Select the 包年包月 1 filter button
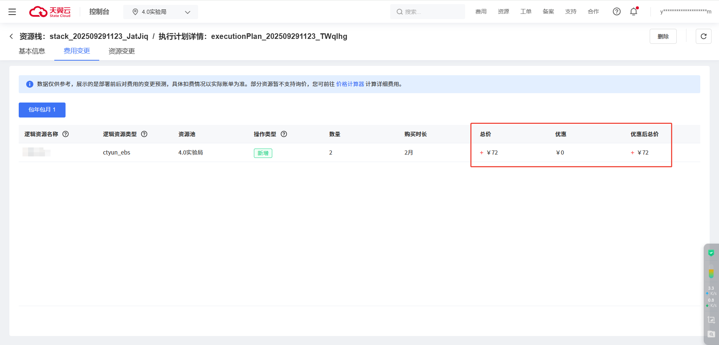The height and width of the screenshot is (345, 719). tap(42, 110)
